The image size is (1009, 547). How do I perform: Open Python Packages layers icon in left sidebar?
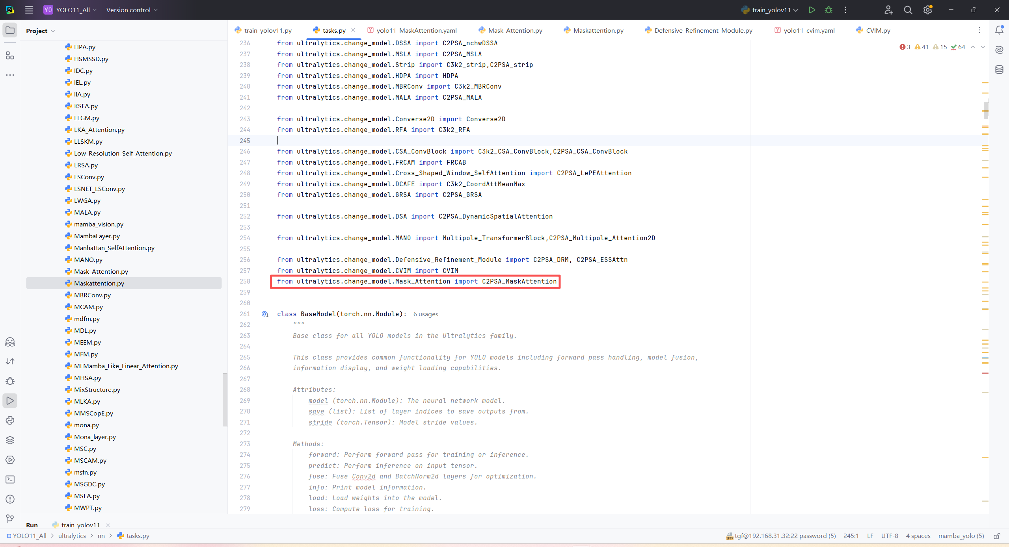10,440
